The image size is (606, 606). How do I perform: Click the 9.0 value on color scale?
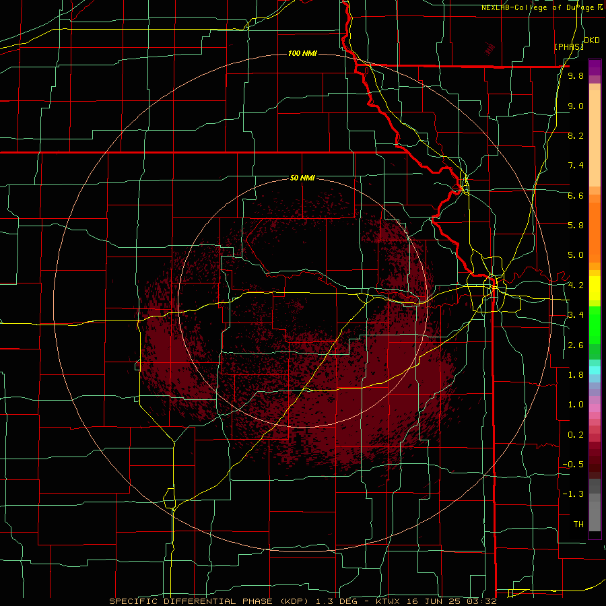[576, 106]
